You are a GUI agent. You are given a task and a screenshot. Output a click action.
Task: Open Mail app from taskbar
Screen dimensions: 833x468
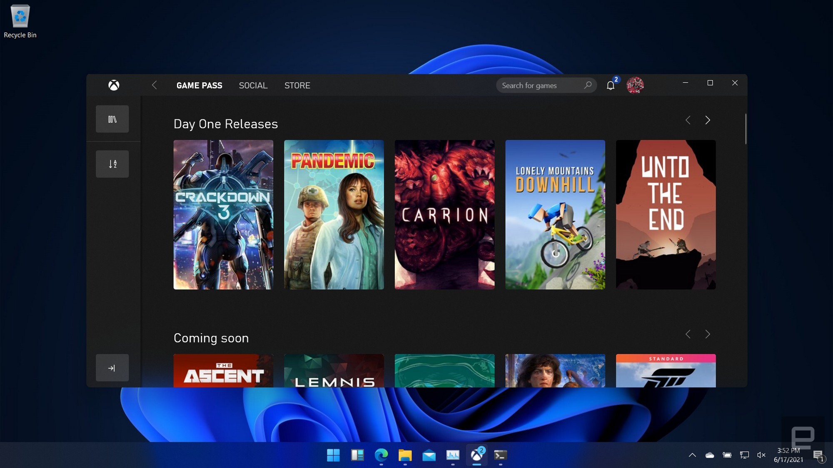click(429, 455)
